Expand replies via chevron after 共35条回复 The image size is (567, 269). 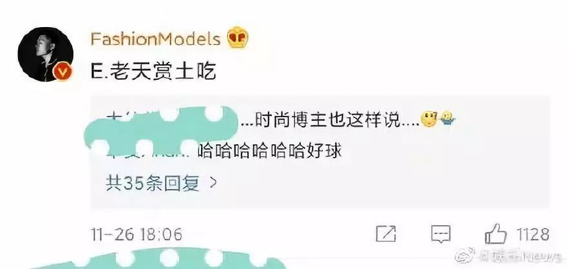click(x=213, y=183)
